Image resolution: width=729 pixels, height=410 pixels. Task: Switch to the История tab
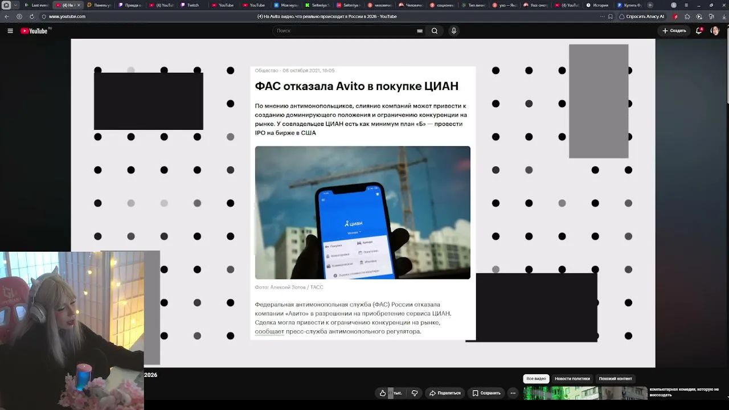(597, 5)
